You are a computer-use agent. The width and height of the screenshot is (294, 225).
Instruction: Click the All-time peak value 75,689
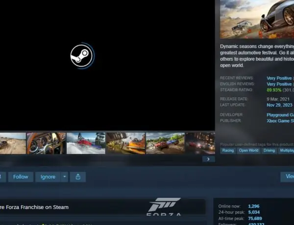click(x=255, y=219)
